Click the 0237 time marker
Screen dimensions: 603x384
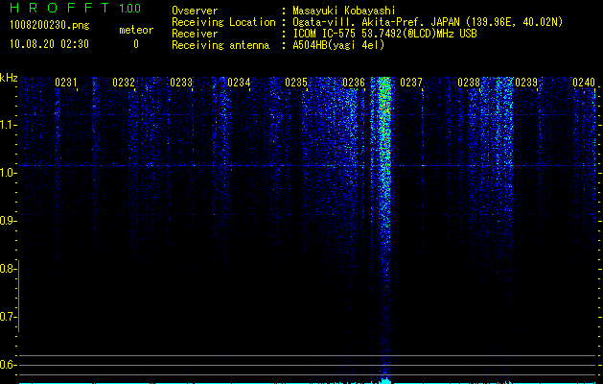[x=411, y=83]
